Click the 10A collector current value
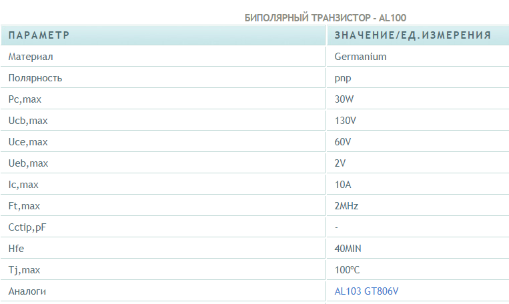This screenshot has width=509, height=304. tap(344, 185)
